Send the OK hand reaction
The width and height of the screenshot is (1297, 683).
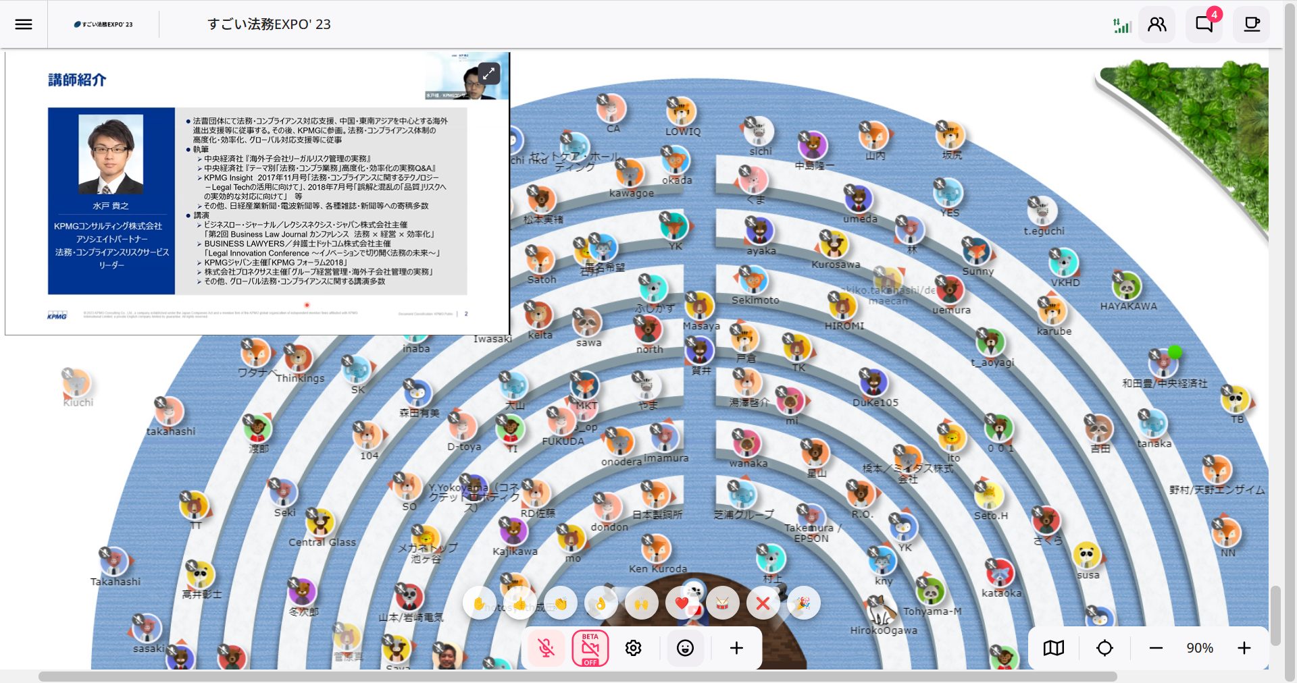[601, 603]
